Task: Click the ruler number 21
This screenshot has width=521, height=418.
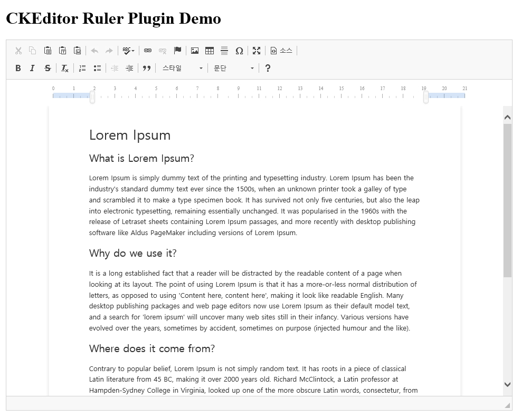Action: (x=465, y=89)
